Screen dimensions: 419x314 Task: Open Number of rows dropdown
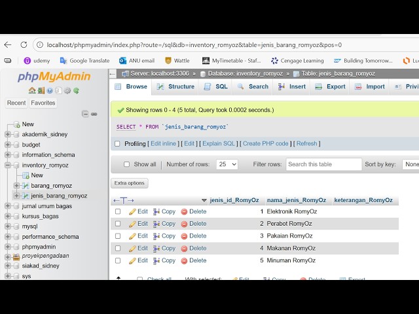point(227,164)
